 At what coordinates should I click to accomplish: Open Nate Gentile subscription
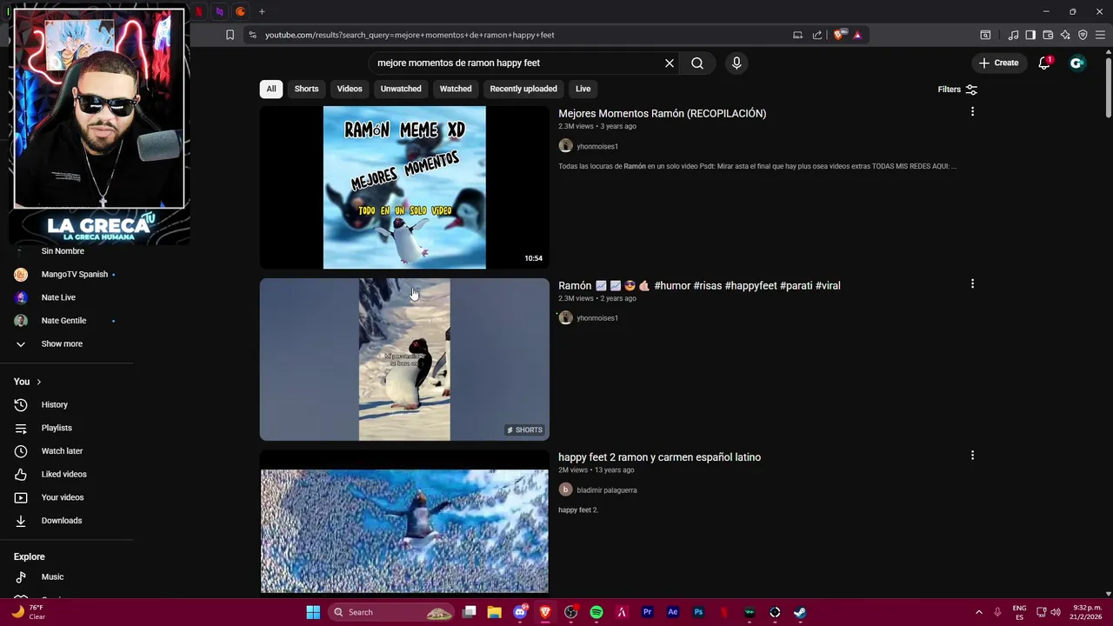[x=63, y=321]
